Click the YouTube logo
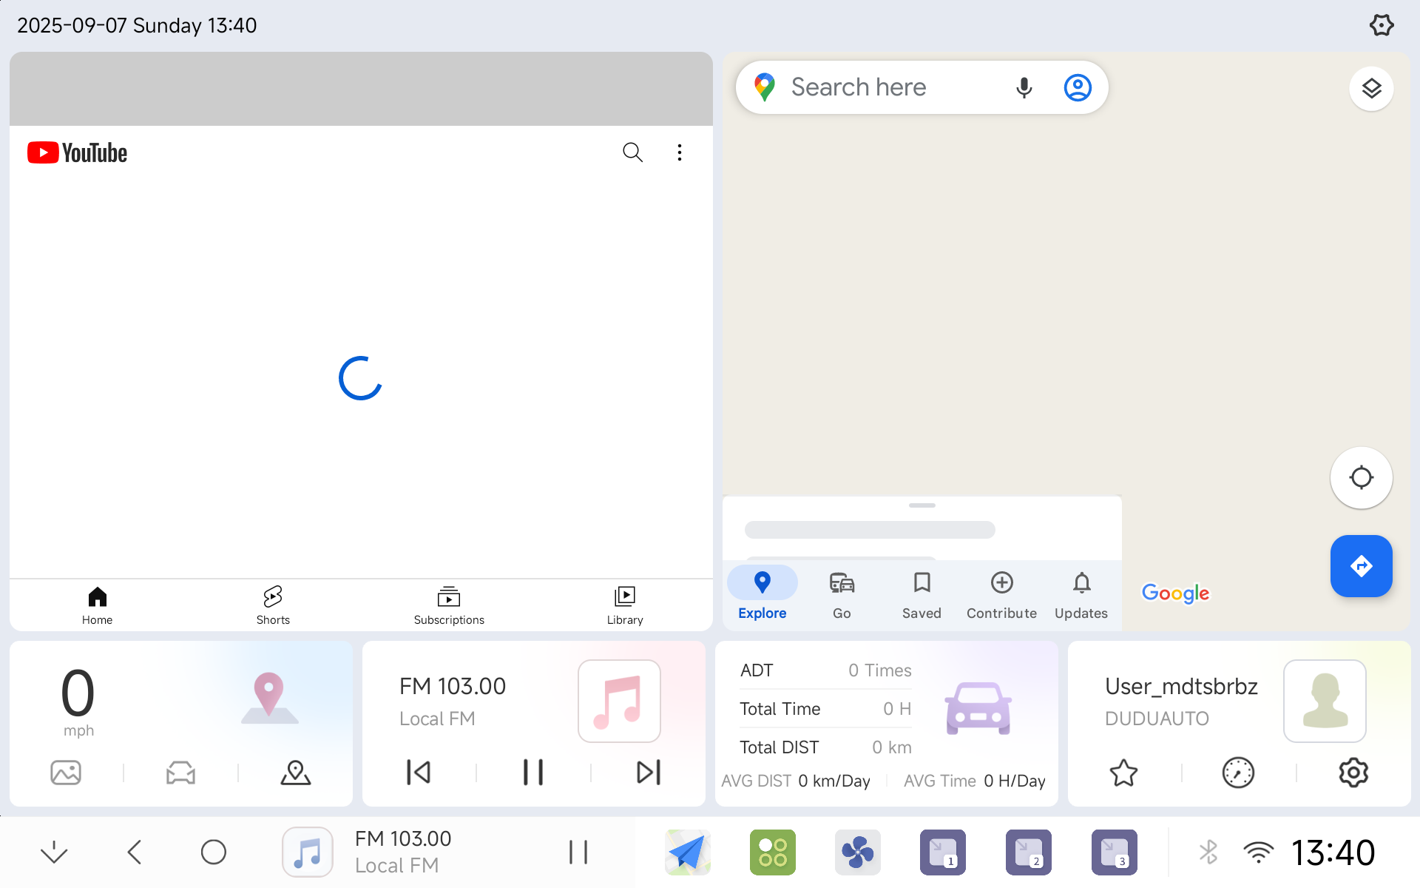Viewport: 1420px width, 888px height. pos(78,152)
